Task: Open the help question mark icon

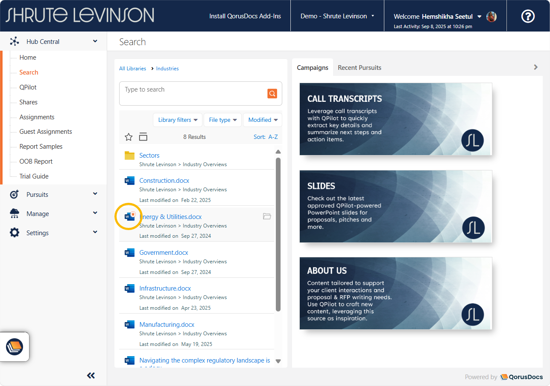Action: pos(528,16)
